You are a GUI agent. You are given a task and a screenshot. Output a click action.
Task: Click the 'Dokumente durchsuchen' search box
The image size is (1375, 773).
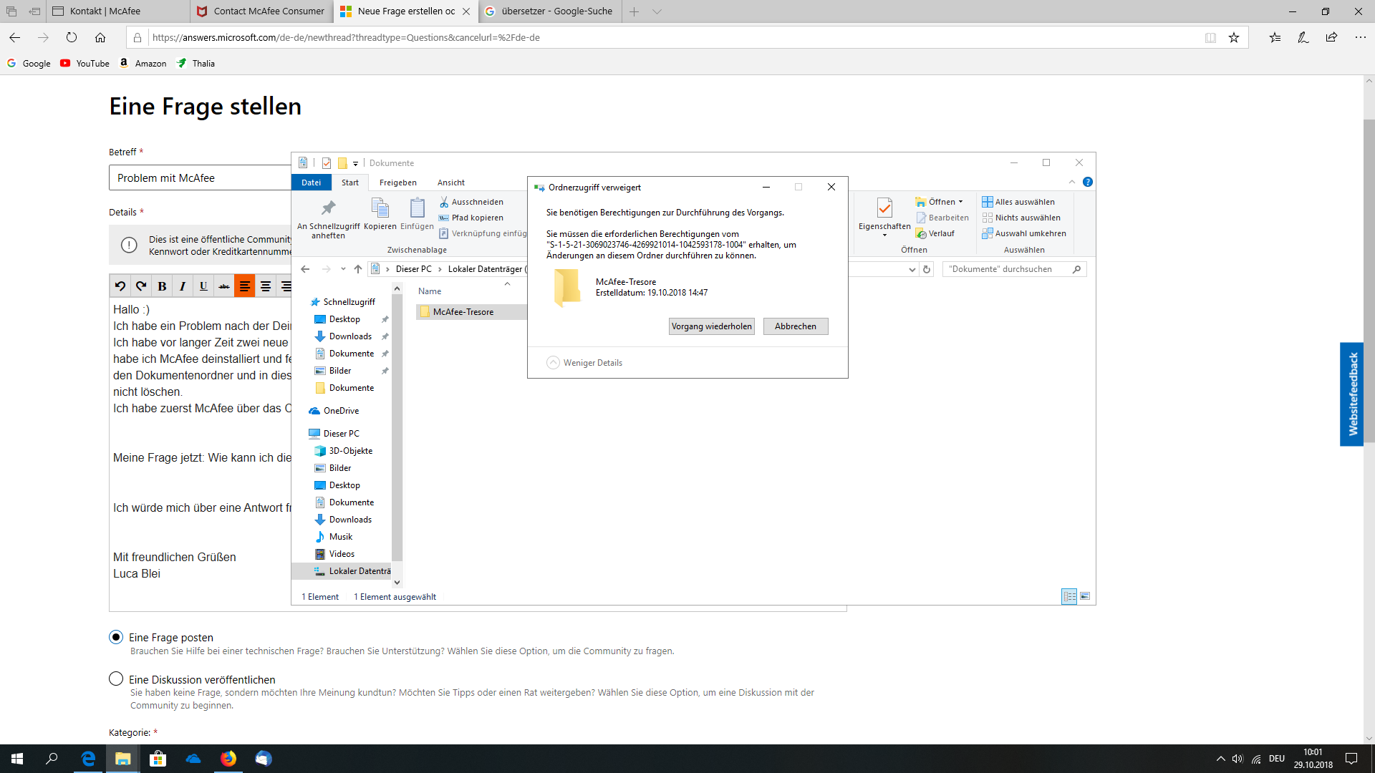[1015, 269]
